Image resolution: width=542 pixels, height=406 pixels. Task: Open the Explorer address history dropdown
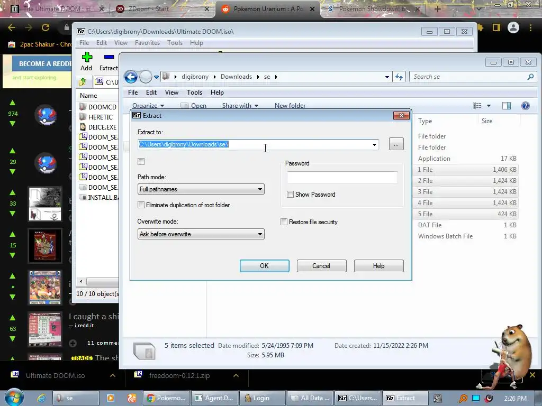pyautogui.click(x=387, y=77)
